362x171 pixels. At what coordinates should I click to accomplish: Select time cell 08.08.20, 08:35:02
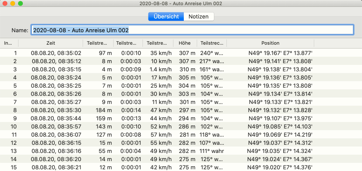[56, 53]
